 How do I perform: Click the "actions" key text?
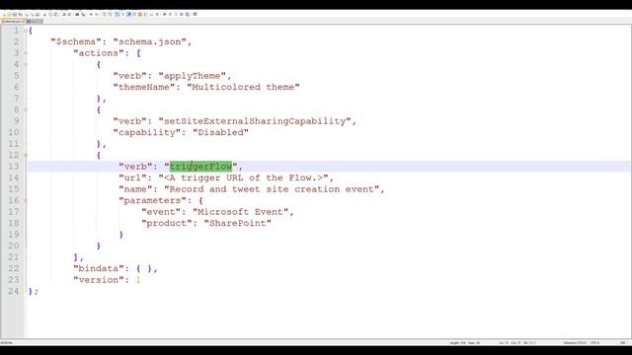(x=99, y=52)
